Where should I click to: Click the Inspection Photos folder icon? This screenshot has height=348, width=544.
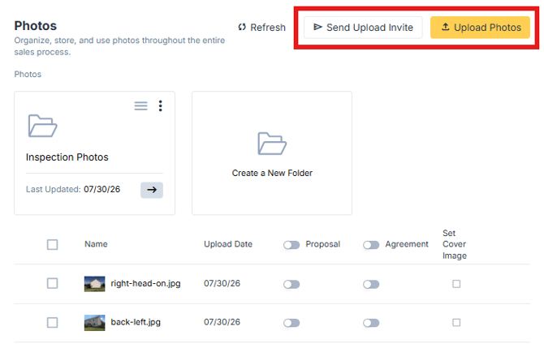(x=42, y=126)
